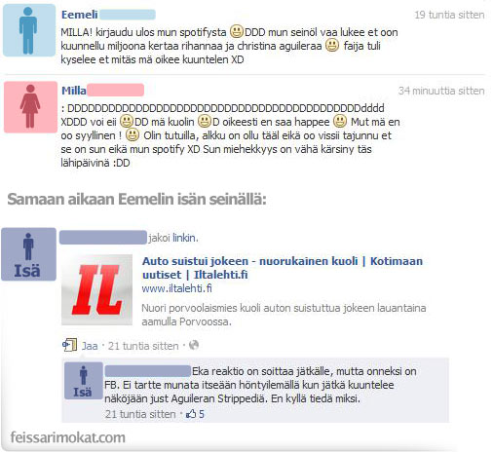Click the 34 minuuttia sitten timestamp
The width and height of the screenshot is (493, 453).
coord(441,91)
